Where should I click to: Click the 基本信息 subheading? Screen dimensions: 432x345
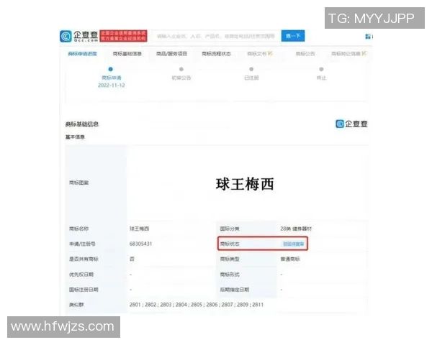point(75,137)
